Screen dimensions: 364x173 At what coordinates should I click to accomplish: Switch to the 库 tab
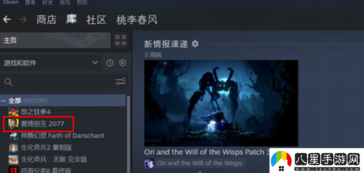coord(71,19)
